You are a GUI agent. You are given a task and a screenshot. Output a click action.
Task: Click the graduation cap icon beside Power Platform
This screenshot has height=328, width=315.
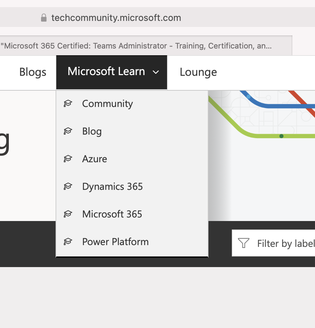(68, 241)
